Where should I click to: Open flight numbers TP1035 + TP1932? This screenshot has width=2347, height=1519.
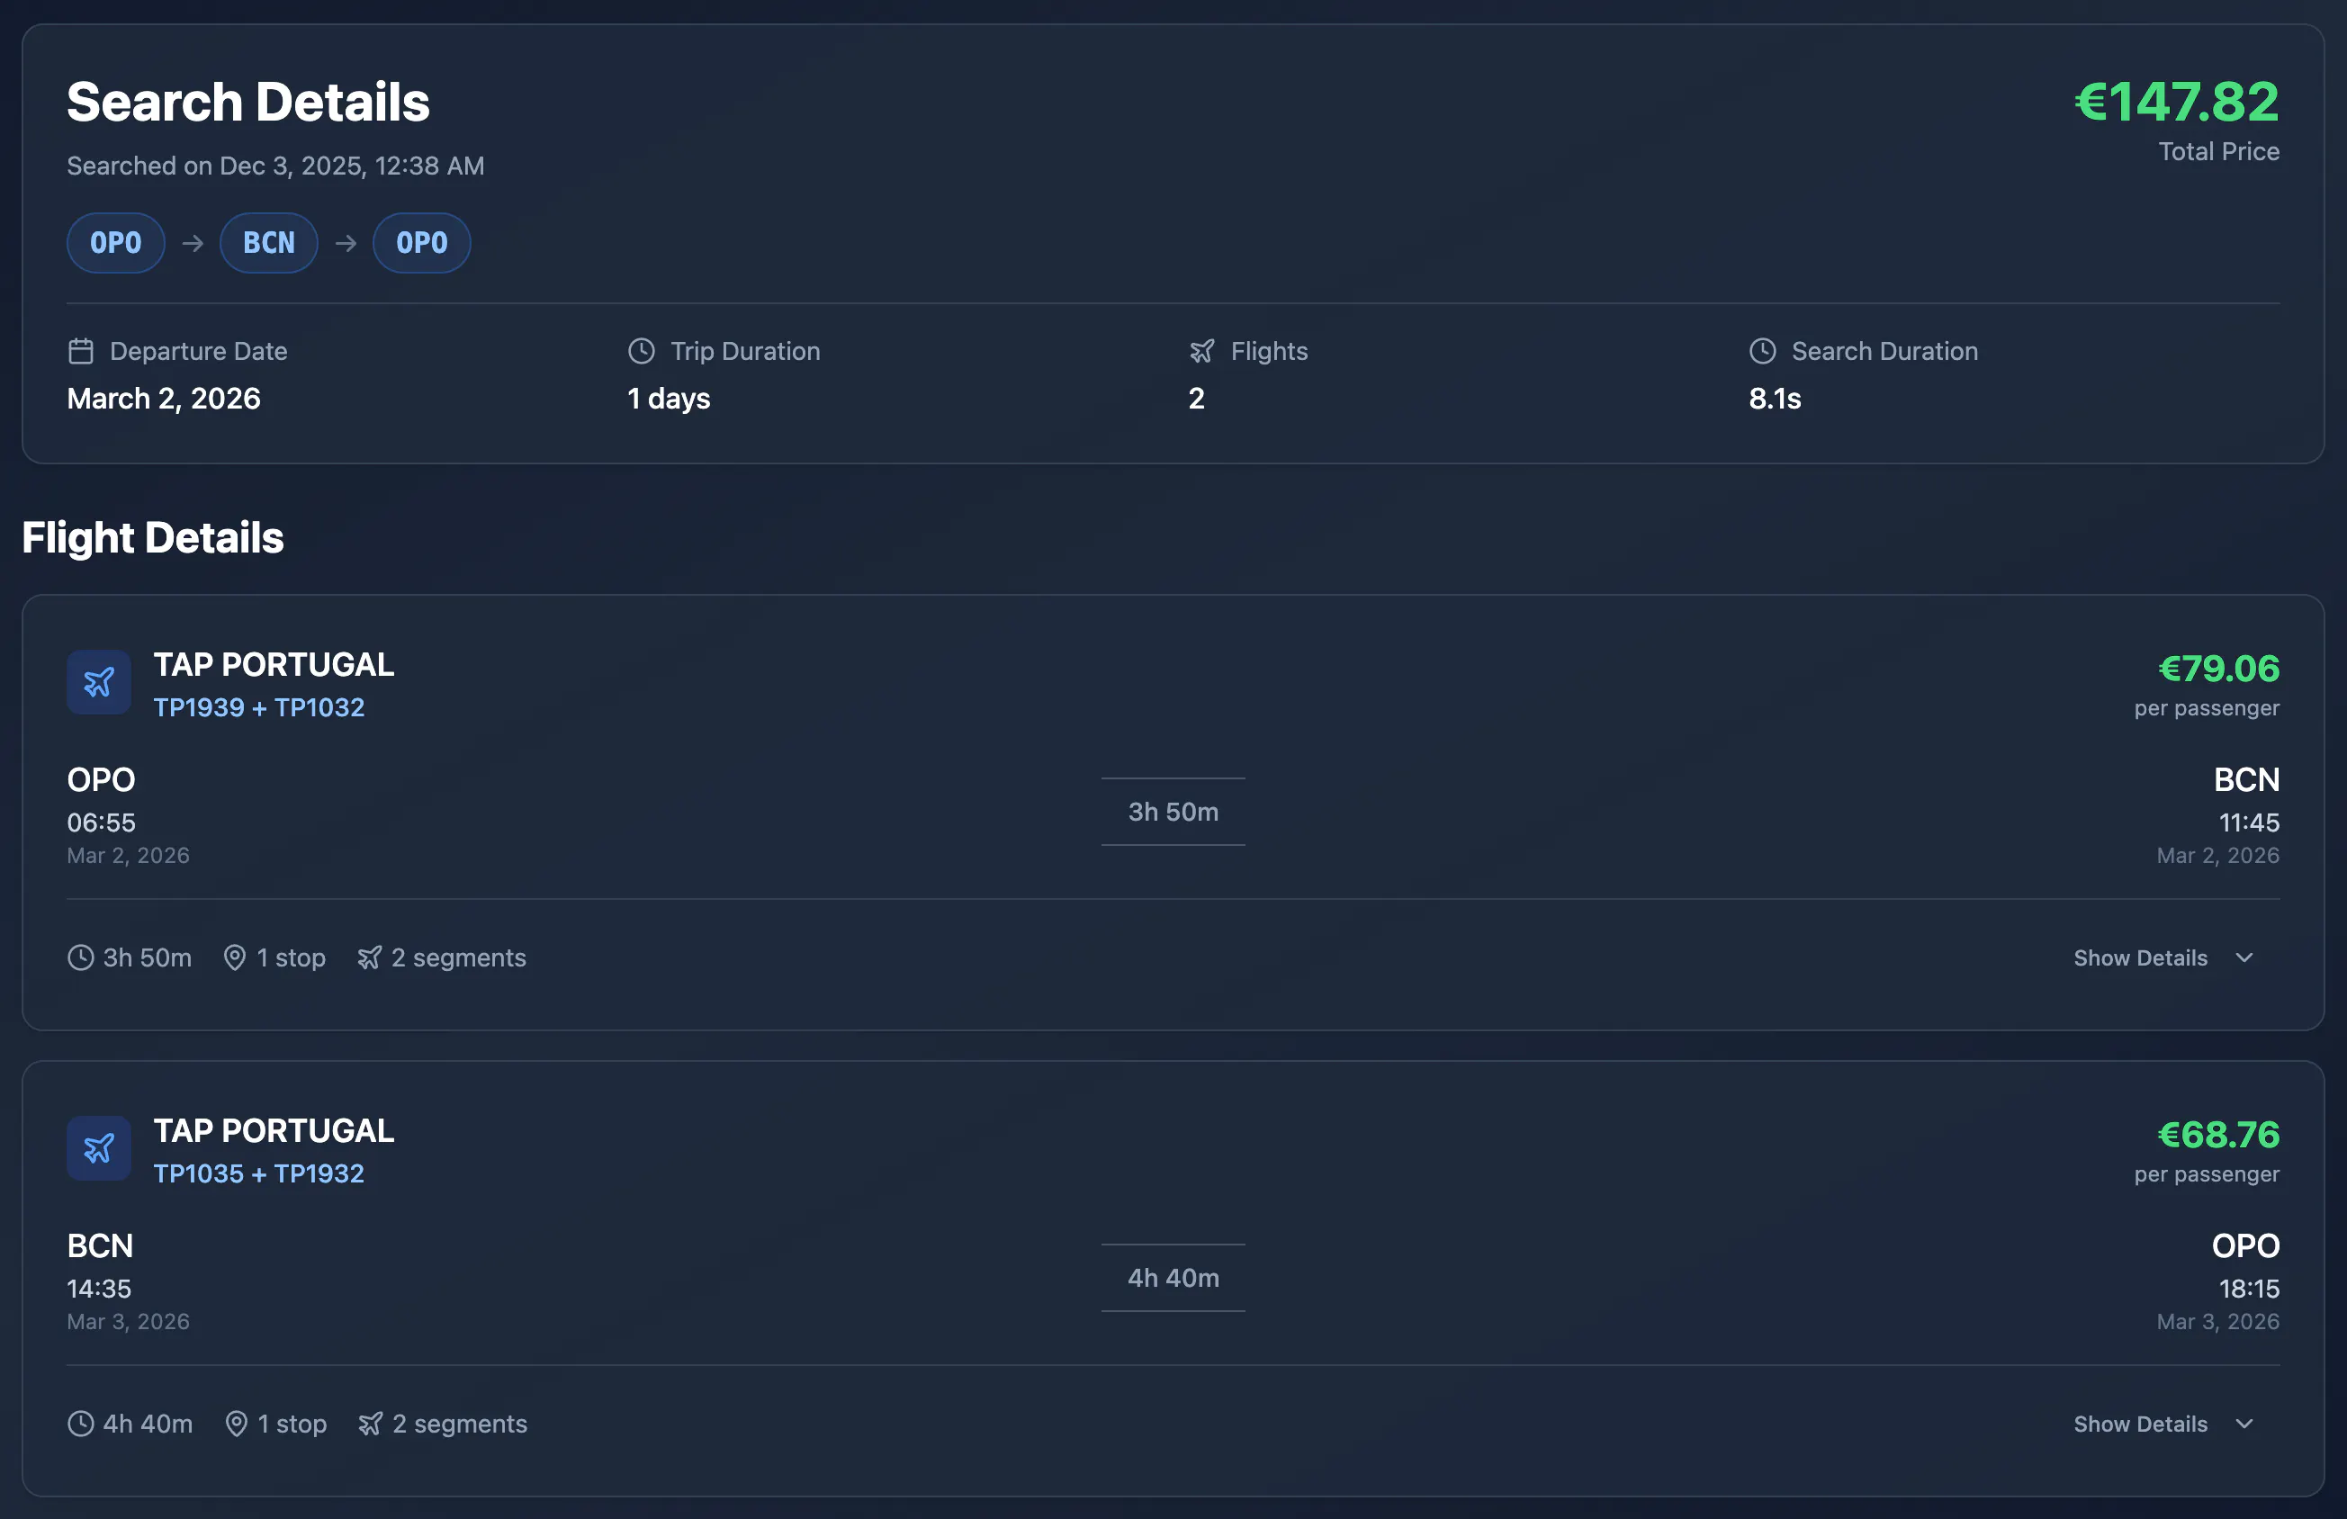point(259,1174)
